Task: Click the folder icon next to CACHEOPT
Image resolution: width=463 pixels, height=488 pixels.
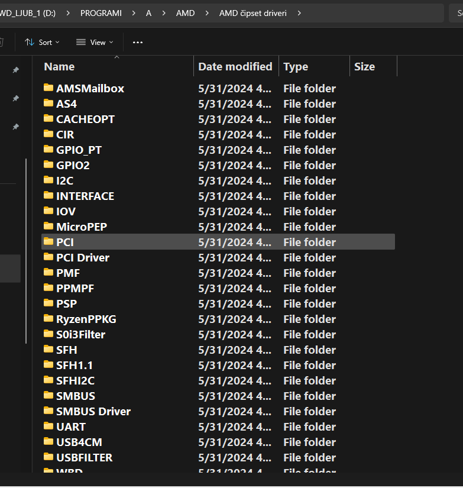Action: coord(48,119)
